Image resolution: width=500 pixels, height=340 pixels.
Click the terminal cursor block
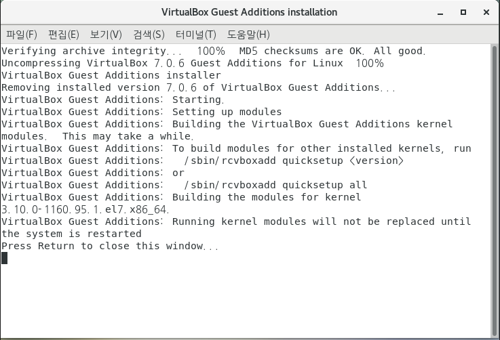[5, 258]
